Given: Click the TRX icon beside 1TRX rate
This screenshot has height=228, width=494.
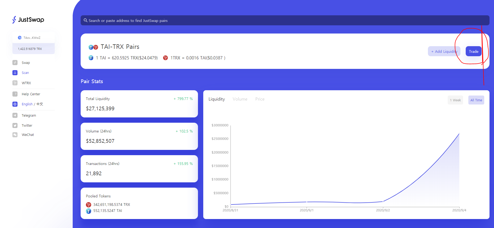Looking at the screenshot, I should (x=165, y=58).
